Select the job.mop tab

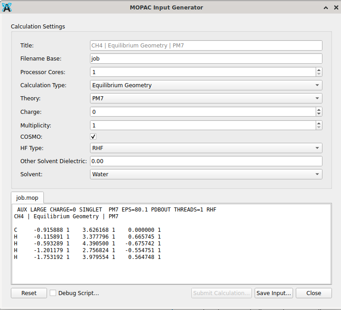tap(27, 197)
